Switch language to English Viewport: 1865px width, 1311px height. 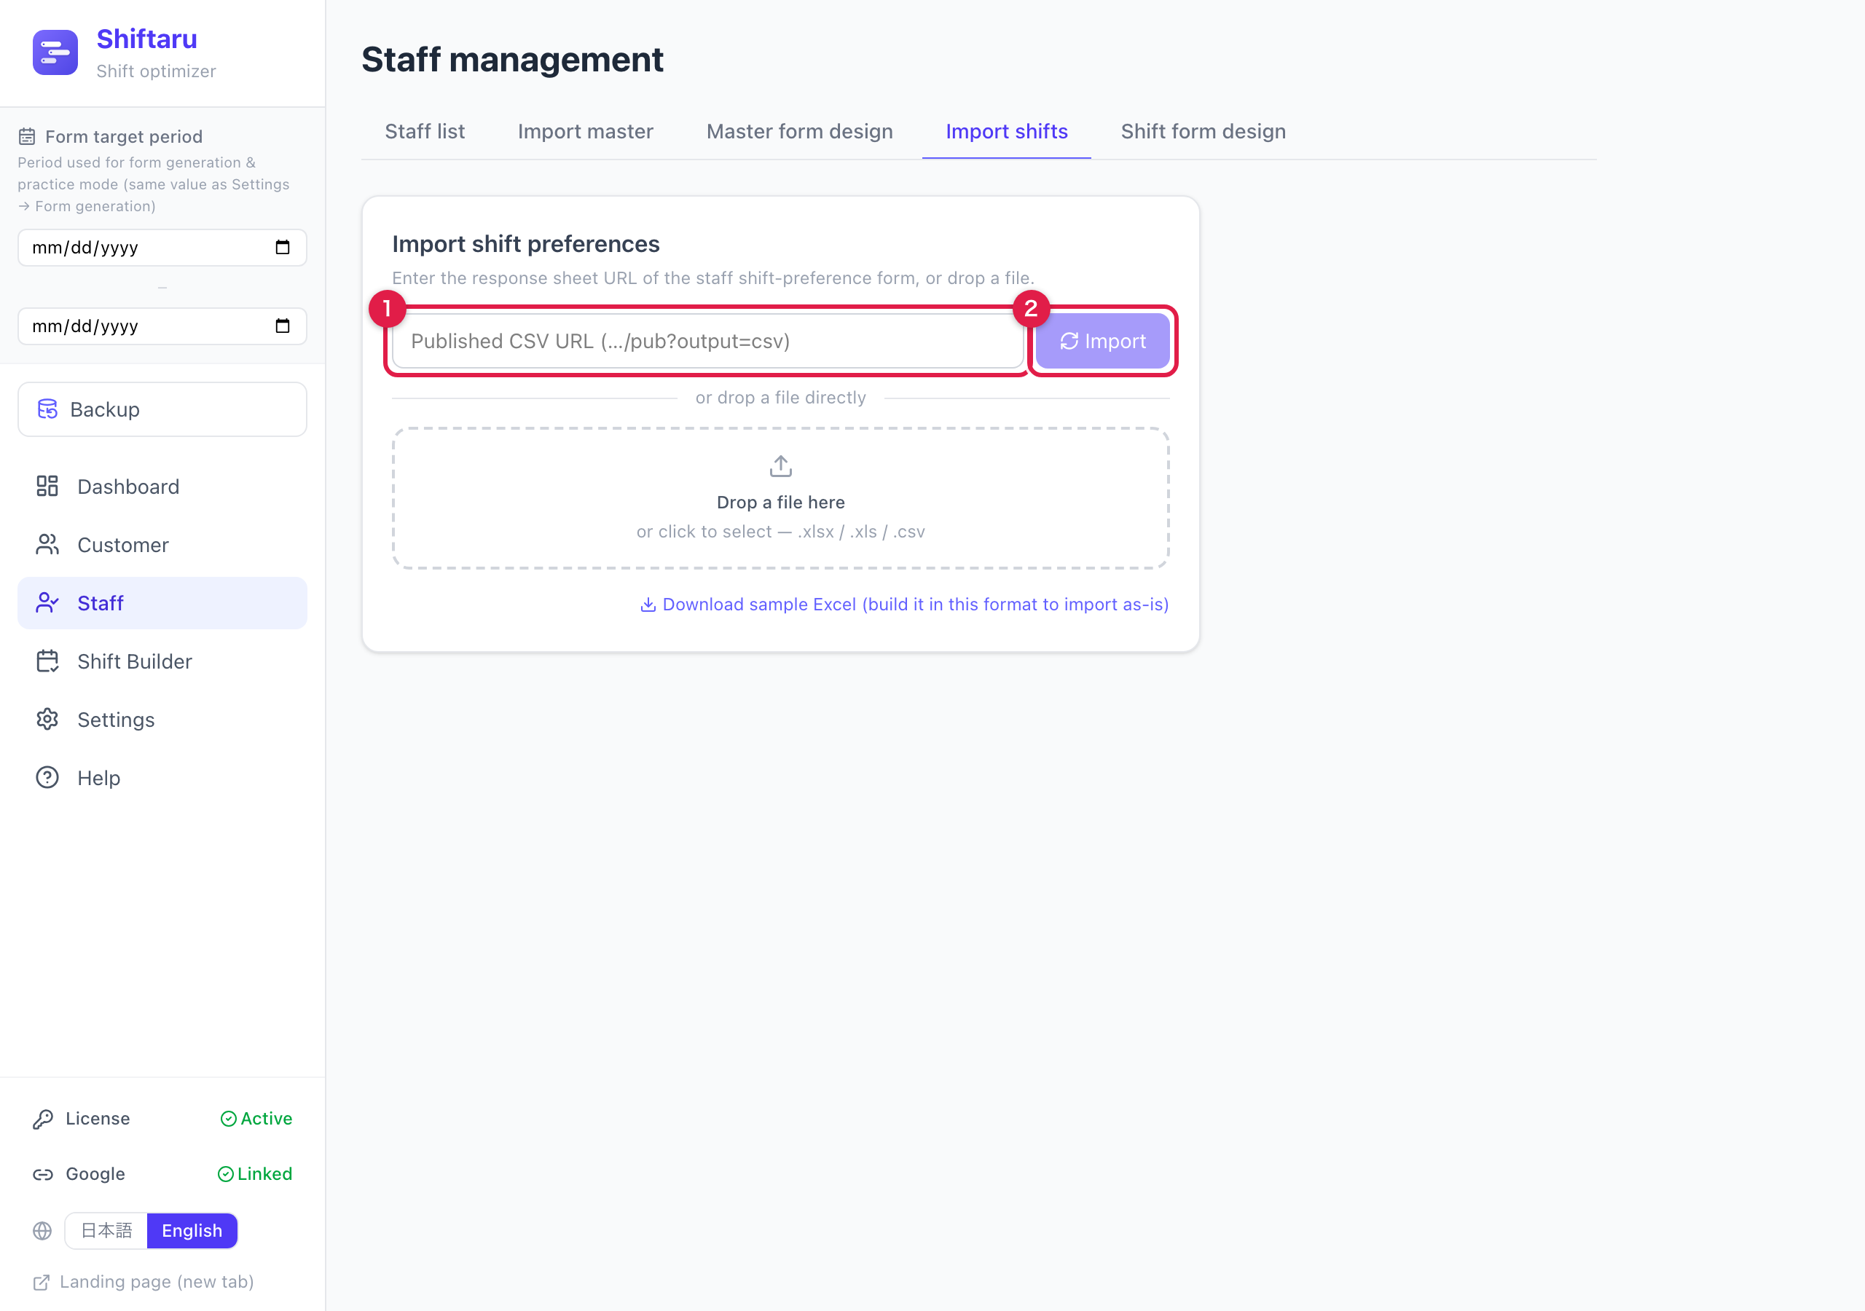[x=192, y=1231]
